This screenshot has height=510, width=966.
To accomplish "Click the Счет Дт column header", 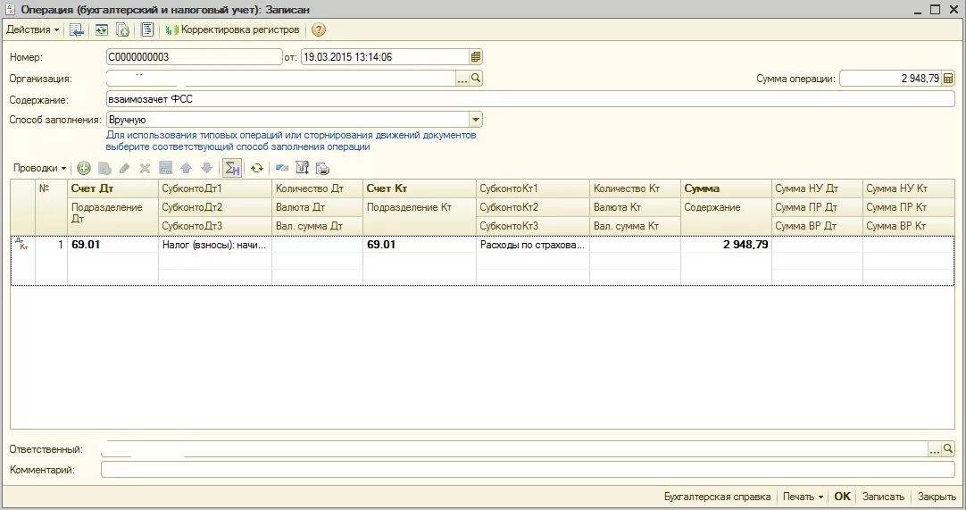I will [112, 188].
